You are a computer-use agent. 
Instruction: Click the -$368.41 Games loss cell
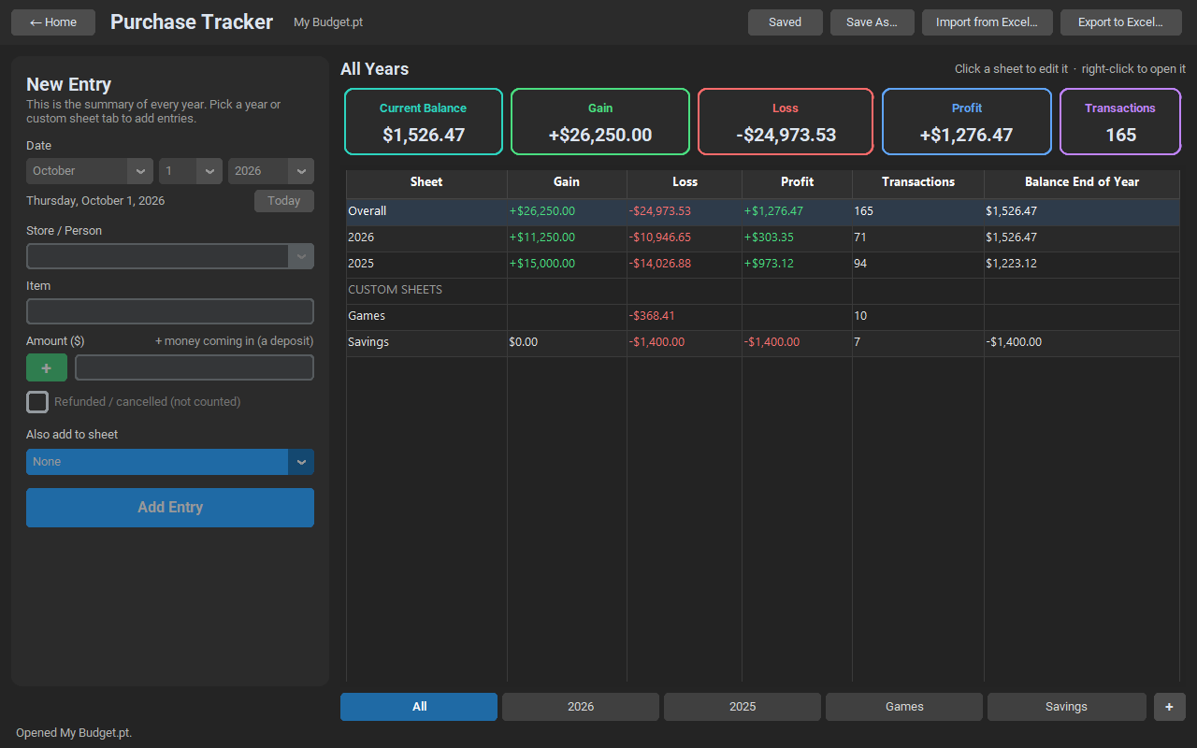685,316
